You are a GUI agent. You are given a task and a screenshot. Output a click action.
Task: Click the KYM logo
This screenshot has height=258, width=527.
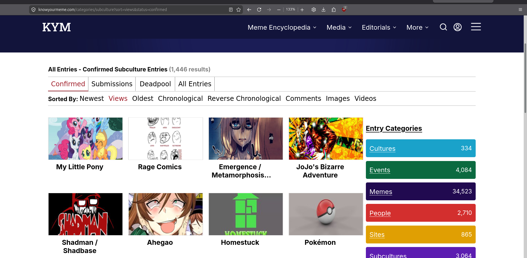click(x=57, y=27)
